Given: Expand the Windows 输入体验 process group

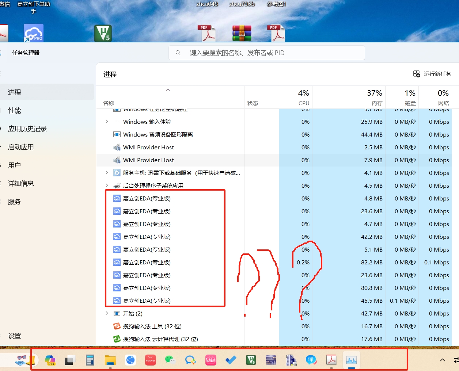Looking at the screenshot, I should click(107, 122).
